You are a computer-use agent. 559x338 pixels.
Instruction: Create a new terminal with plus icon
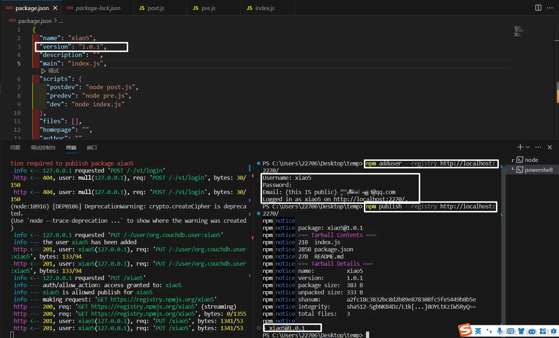(x=520, y=147)
